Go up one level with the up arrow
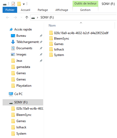The height and width of the screenshot is (138, 117). 27,17
